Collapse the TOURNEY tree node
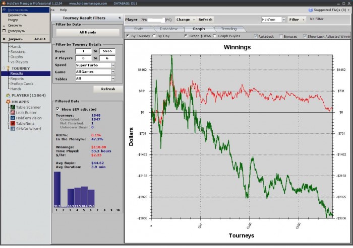353x248 pixels. (x=4, y=68)
